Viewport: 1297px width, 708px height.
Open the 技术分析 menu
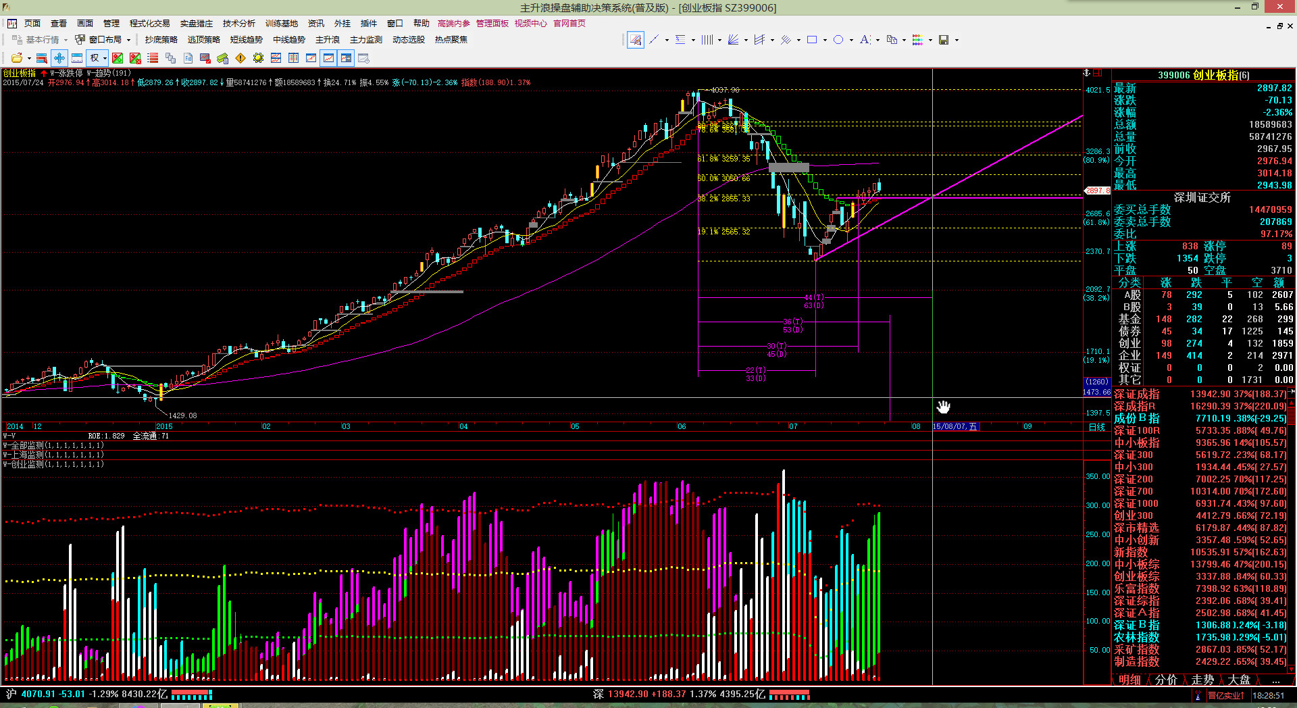(x=239, y=23)
